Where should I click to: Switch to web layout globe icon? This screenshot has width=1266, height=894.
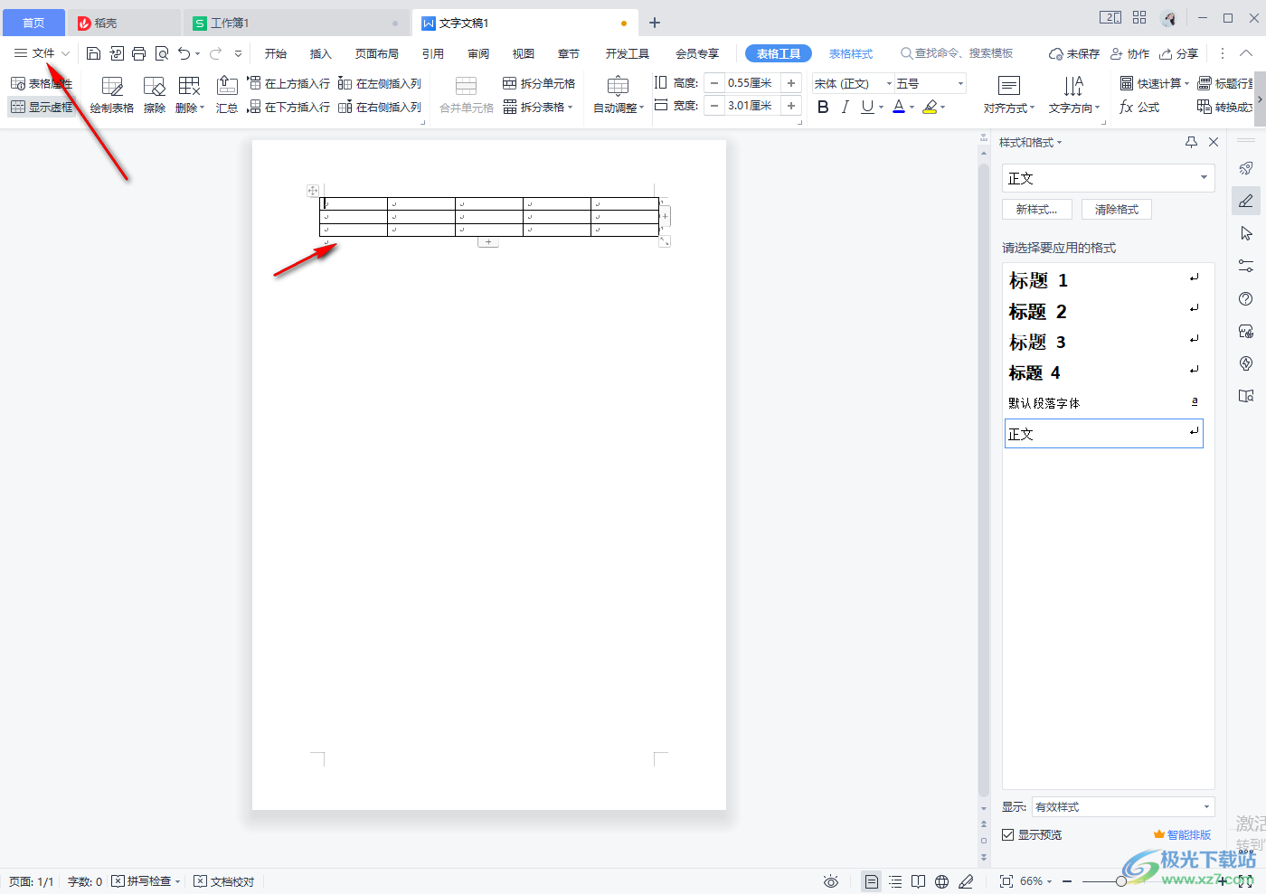[x=941, y=881]
